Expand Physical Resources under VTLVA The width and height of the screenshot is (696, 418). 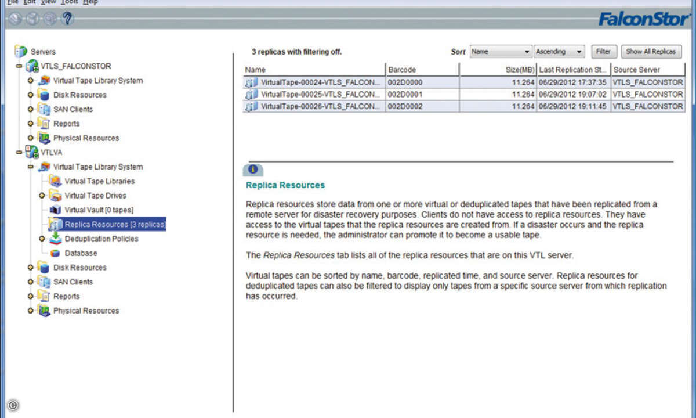point(31,311)
